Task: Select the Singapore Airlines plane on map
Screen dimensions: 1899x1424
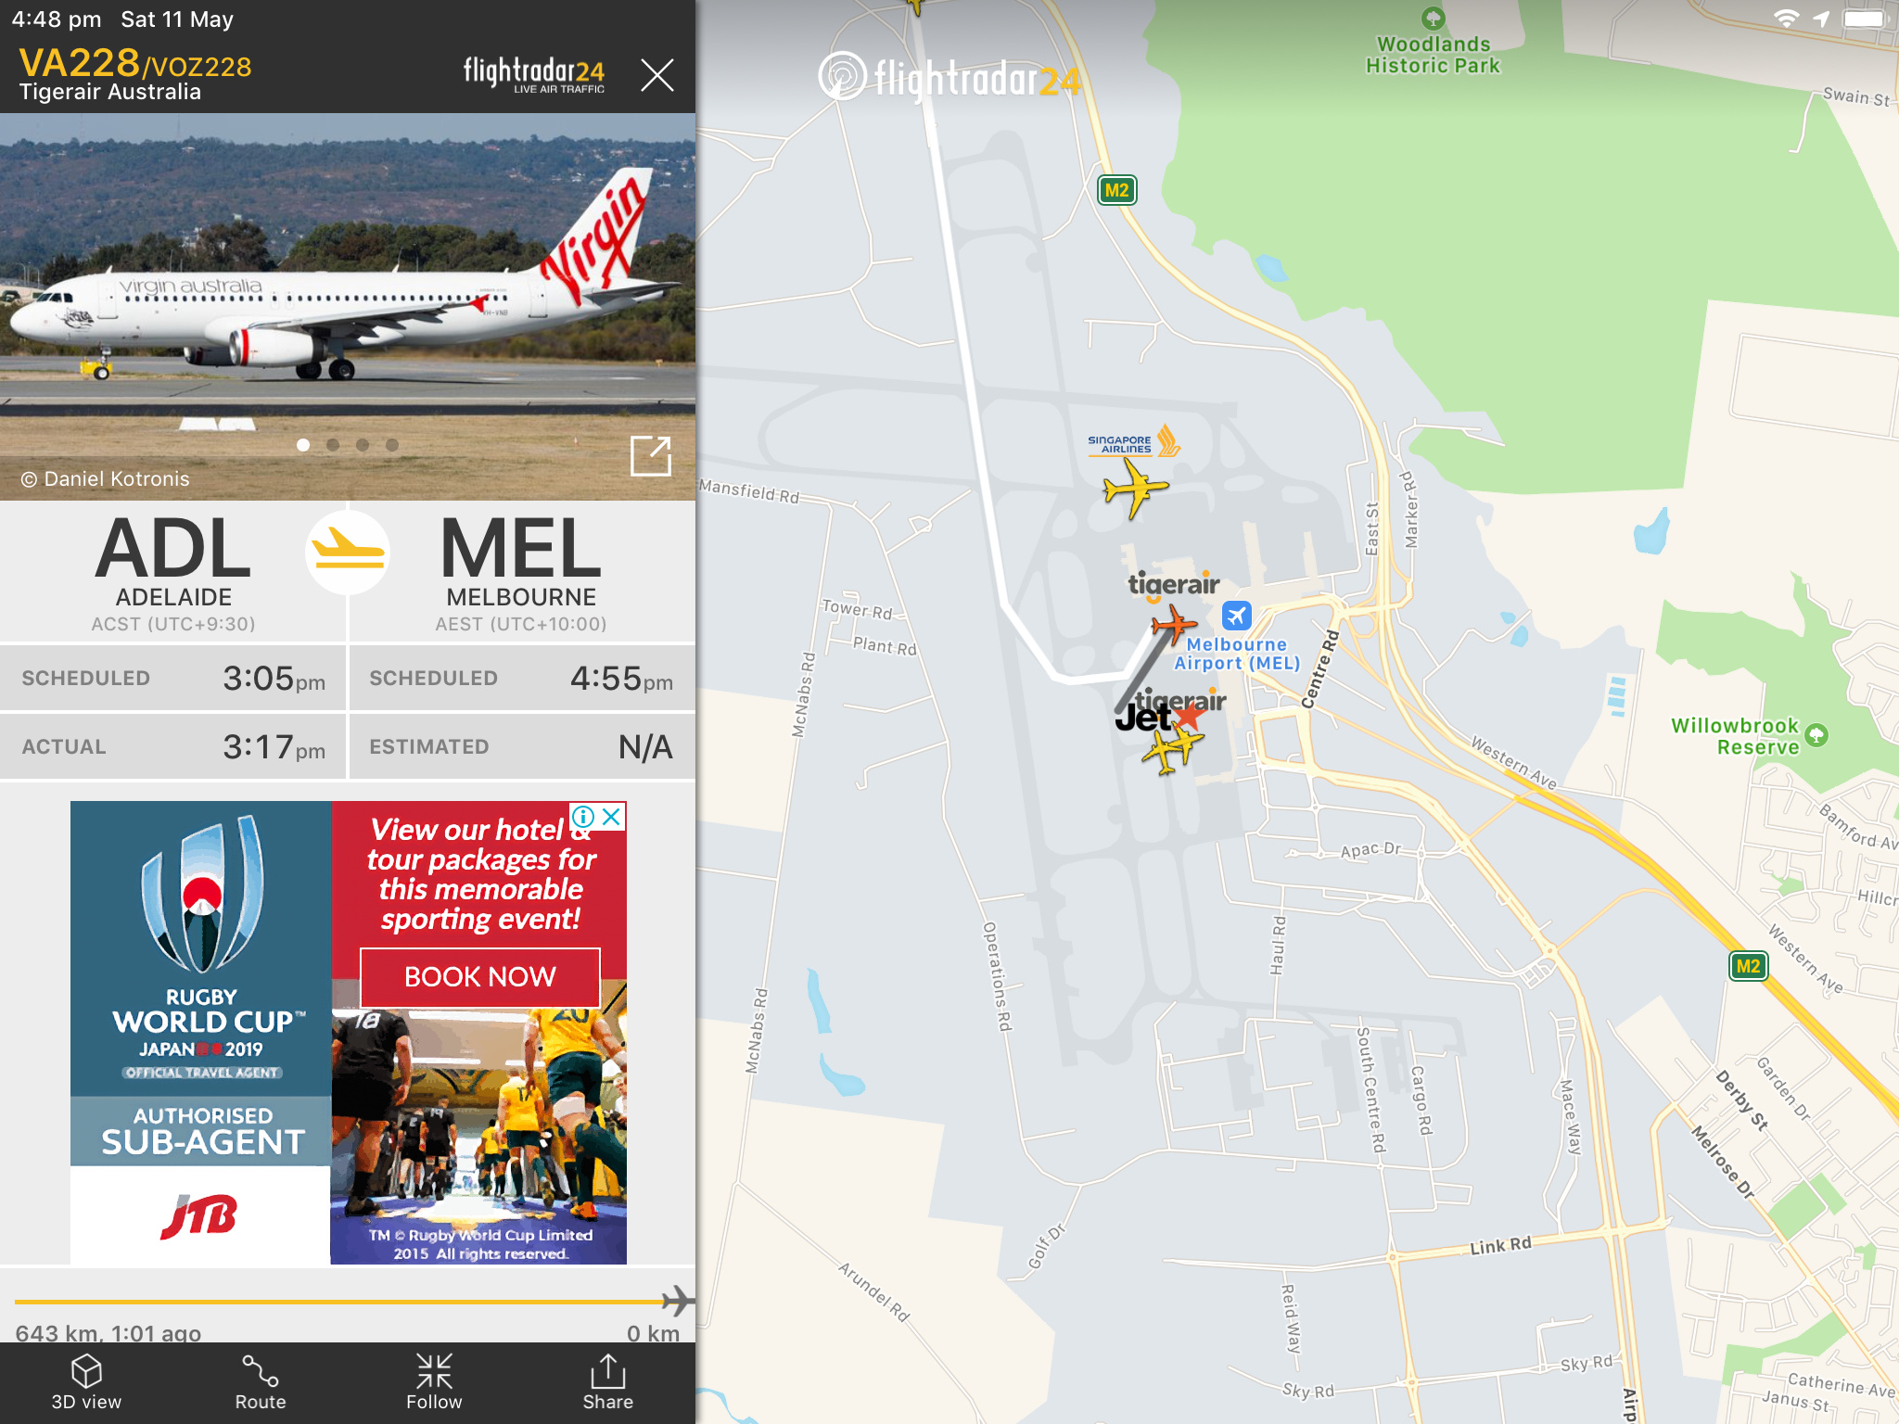Action: coord(1135,488)
